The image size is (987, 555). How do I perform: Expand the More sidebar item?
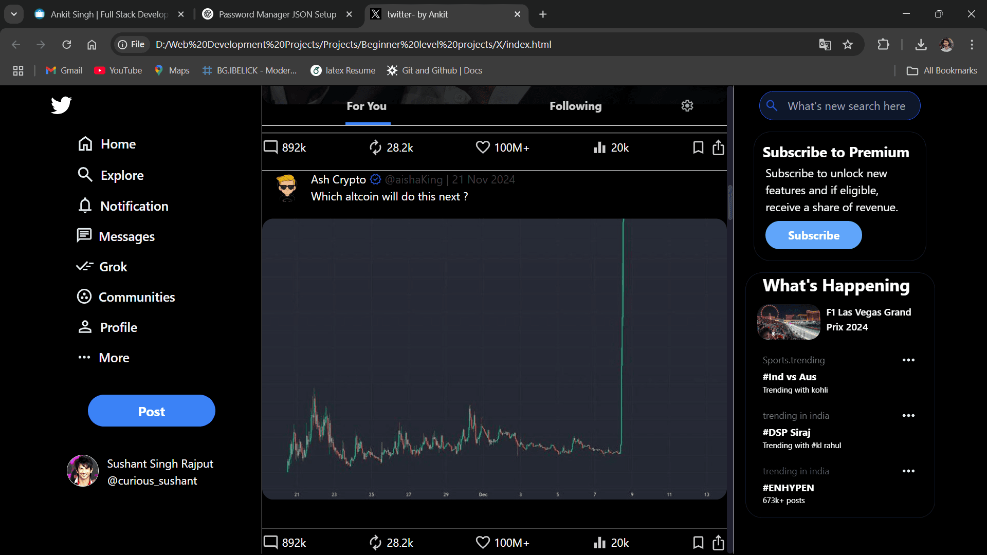(x=103, y=358)
